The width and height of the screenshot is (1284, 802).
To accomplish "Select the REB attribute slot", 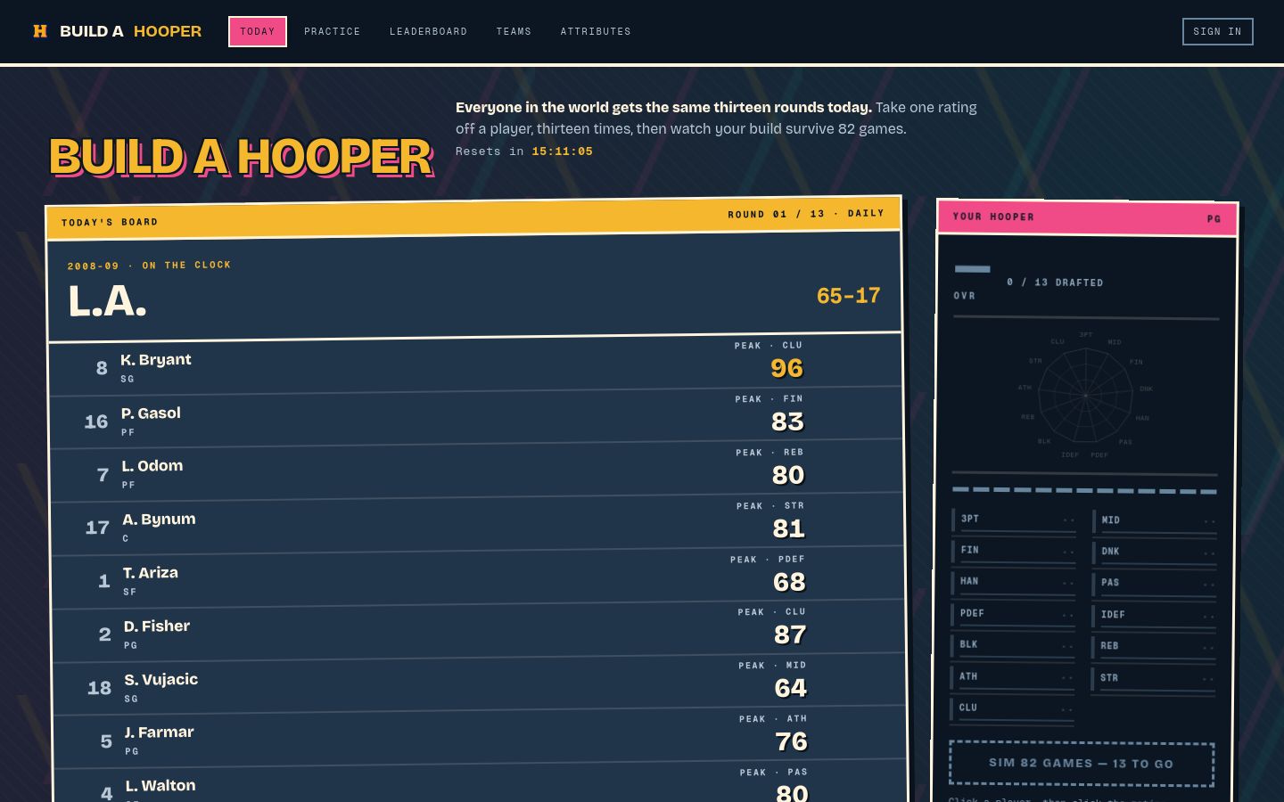I will pos(1153,648).
